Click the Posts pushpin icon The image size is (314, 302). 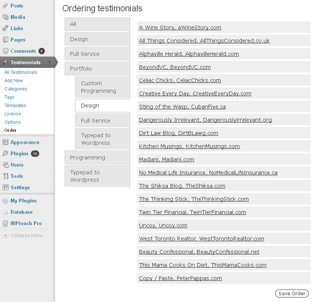click(x=5, y=6)
